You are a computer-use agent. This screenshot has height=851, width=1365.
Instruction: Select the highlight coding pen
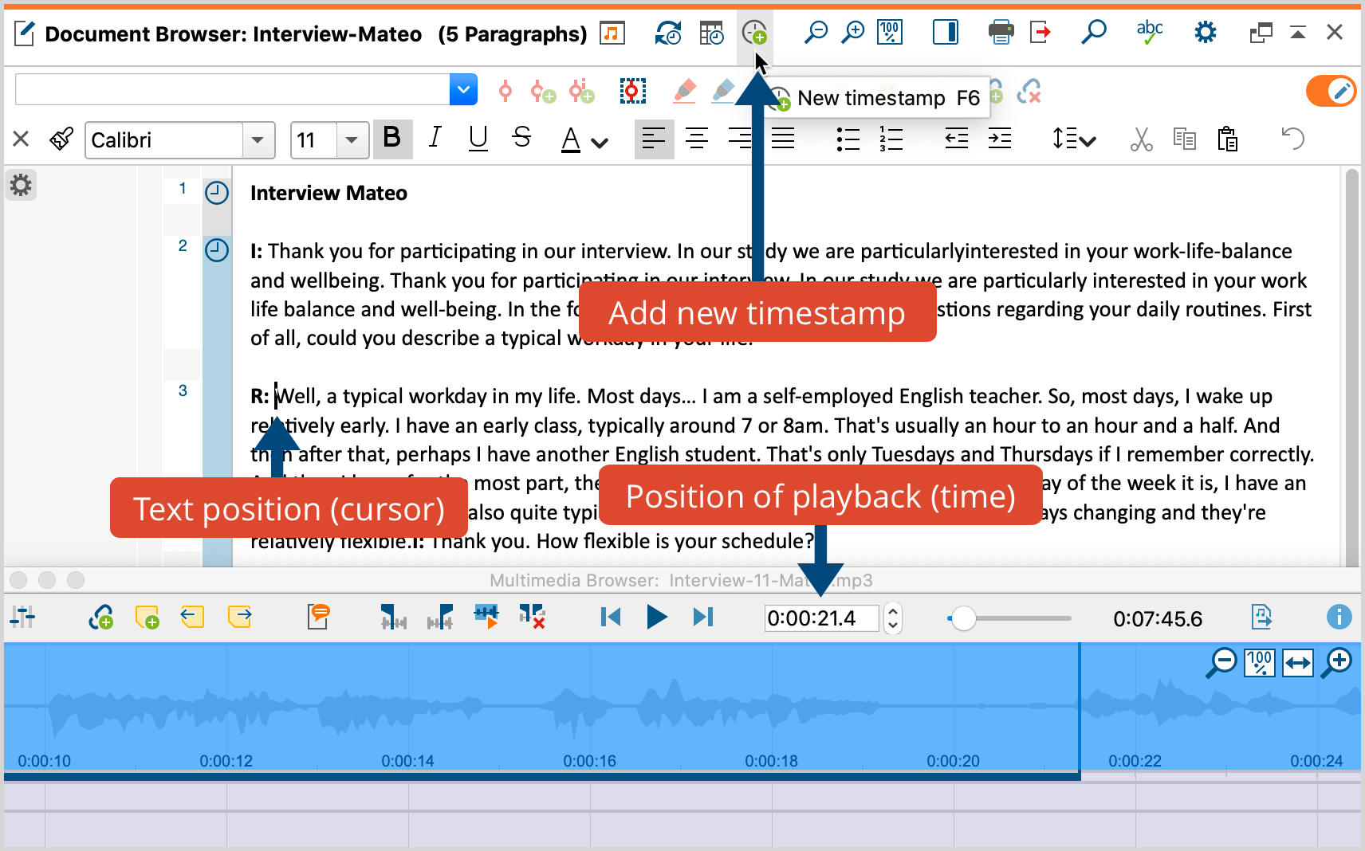click(x=685, y=90)
